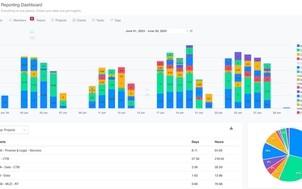Click the 64.92 hours value
This screenshot has height=189, width=302.
[219, 150]
